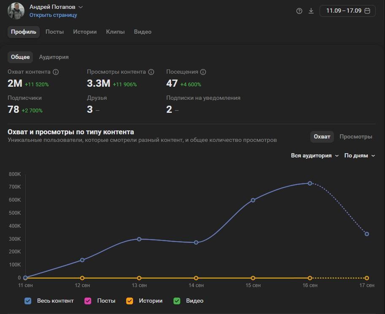Open the Вся аудитория dropdown
385x314 pixels.
pos(315,156)
